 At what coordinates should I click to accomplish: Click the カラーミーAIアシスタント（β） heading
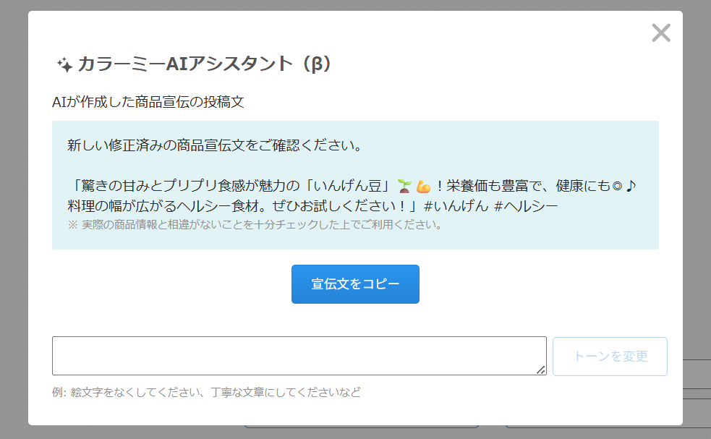tap(204, 64)
